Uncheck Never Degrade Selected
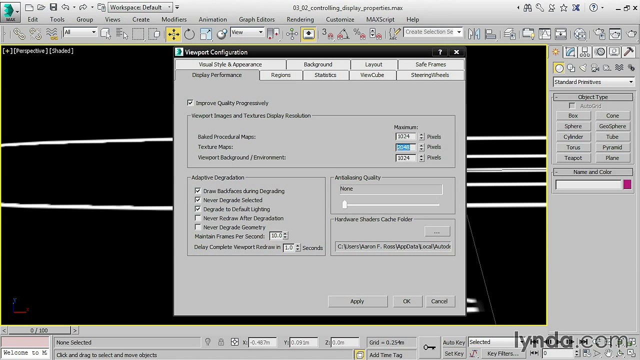 pos(198,200)
